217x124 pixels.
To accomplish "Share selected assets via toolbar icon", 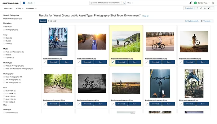I will point(201,8).
